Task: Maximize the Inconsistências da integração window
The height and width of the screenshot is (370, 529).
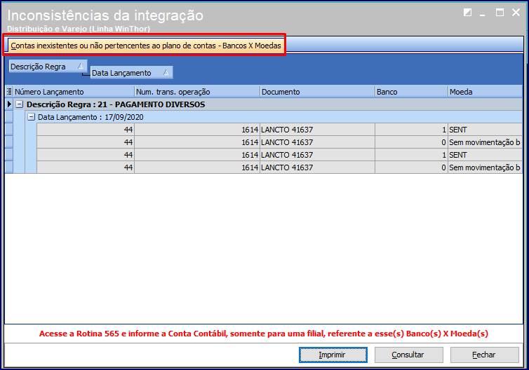Action: click(x=500, y=13)
